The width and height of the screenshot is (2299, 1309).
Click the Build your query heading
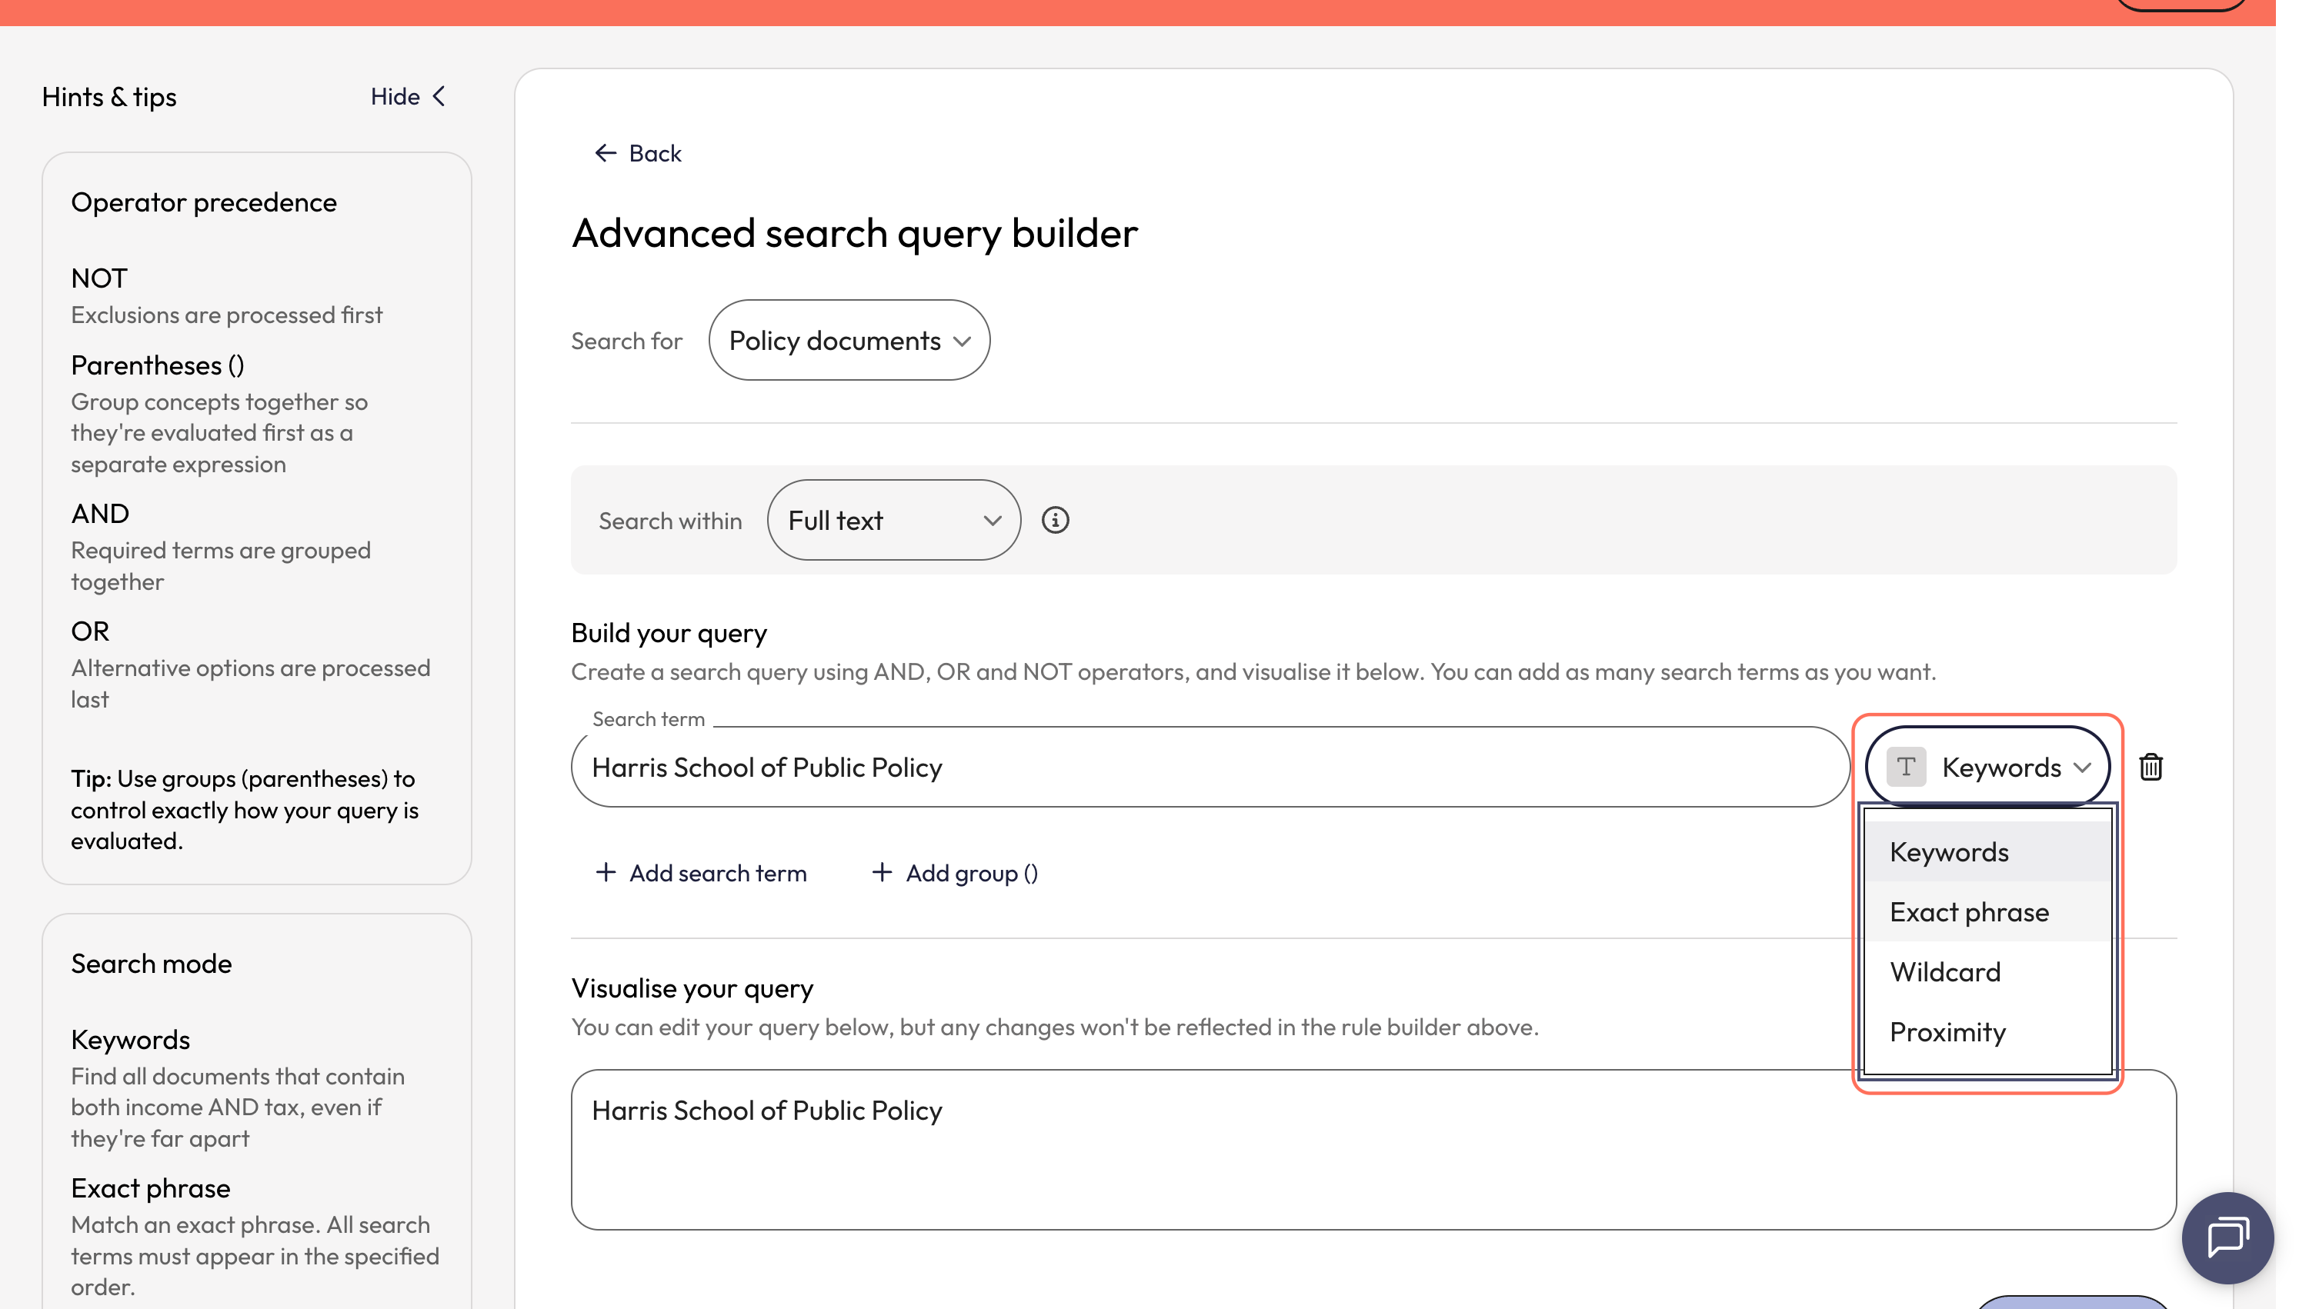pyautogui.click(x=669, y=633)
